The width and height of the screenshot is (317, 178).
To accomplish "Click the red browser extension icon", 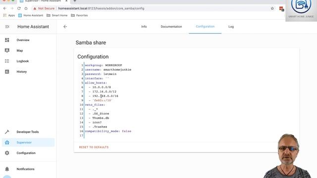I will point(281,9).
